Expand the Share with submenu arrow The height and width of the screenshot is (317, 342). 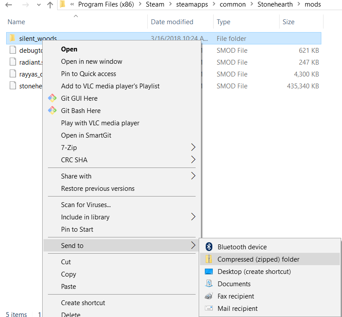point(193,176)
